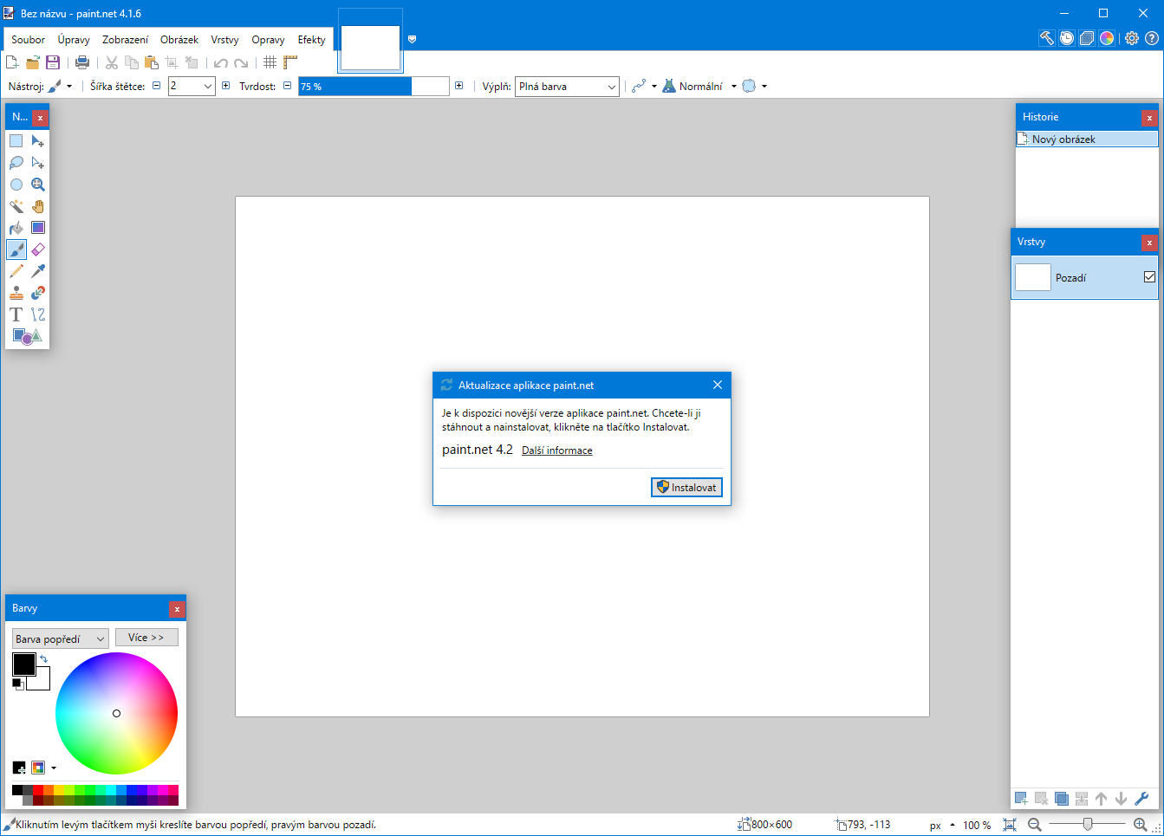Click the Open file folder icon

[33, 62]
